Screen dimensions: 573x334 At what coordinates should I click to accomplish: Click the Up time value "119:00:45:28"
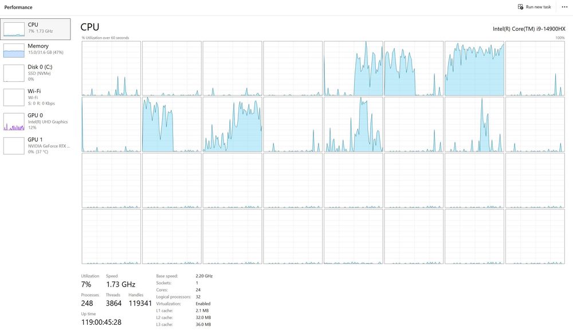coord(101,323)
